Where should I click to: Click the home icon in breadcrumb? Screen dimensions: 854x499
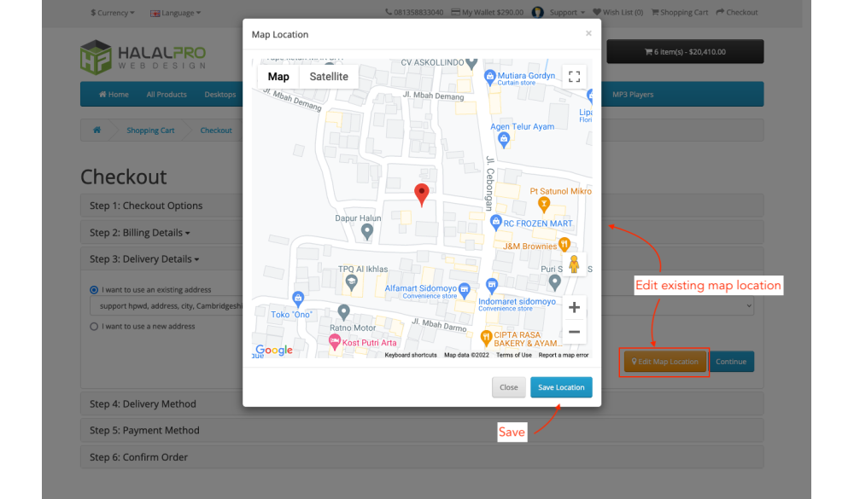97,131
